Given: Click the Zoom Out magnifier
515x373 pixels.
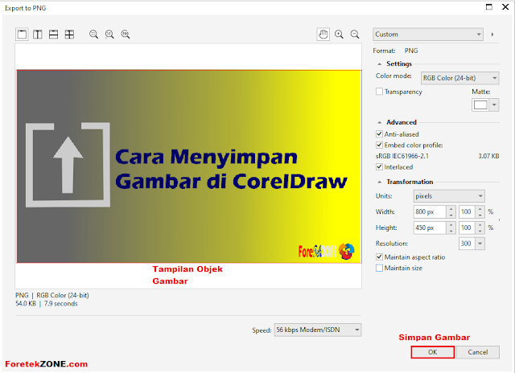Looking at the screenshot, I should 355,35.
